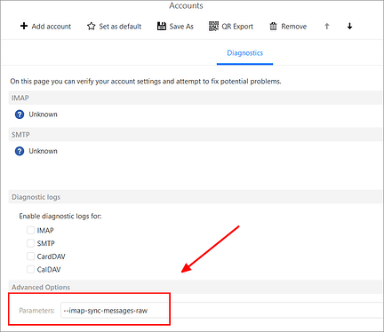This screenshot has height=332, width=384.
Task: Enable diagnostic logs for CalDAV
Action: (30, 269)
